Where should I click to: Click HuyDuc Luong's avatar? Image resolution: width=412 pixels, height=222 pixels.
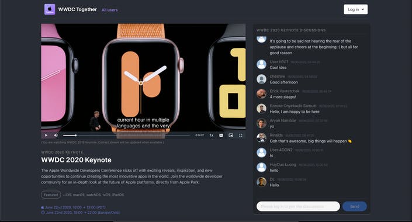tap(261, 167)
